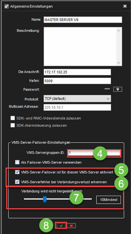This screenshot has height=234, width=131.
Task: Click the 10Mindest timeout value box
Action: pyautogui.click(x=108, y=200)
